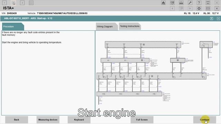Collapse the ABL procedure title bar dropdown
Viewport: 221px width, 124px height.
point(212,19)
